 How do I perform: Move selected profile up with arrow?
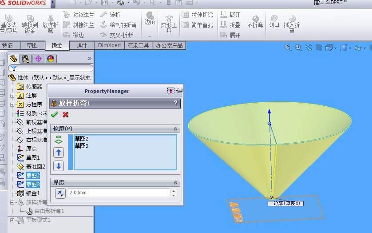(59, 153)
